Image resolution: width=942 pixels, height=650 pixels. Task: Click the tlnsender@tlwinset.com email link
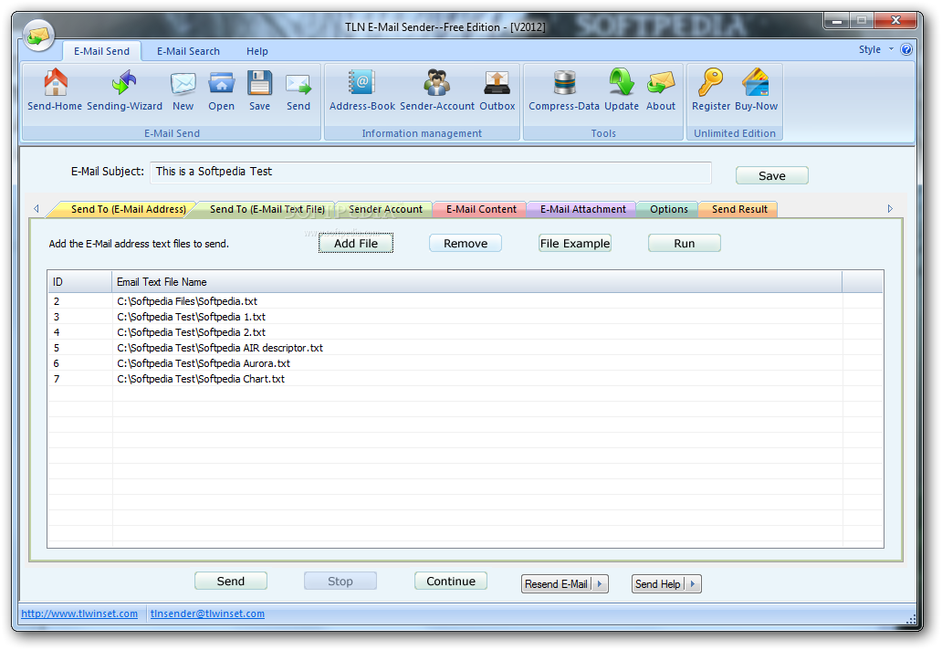coord(207,613)
